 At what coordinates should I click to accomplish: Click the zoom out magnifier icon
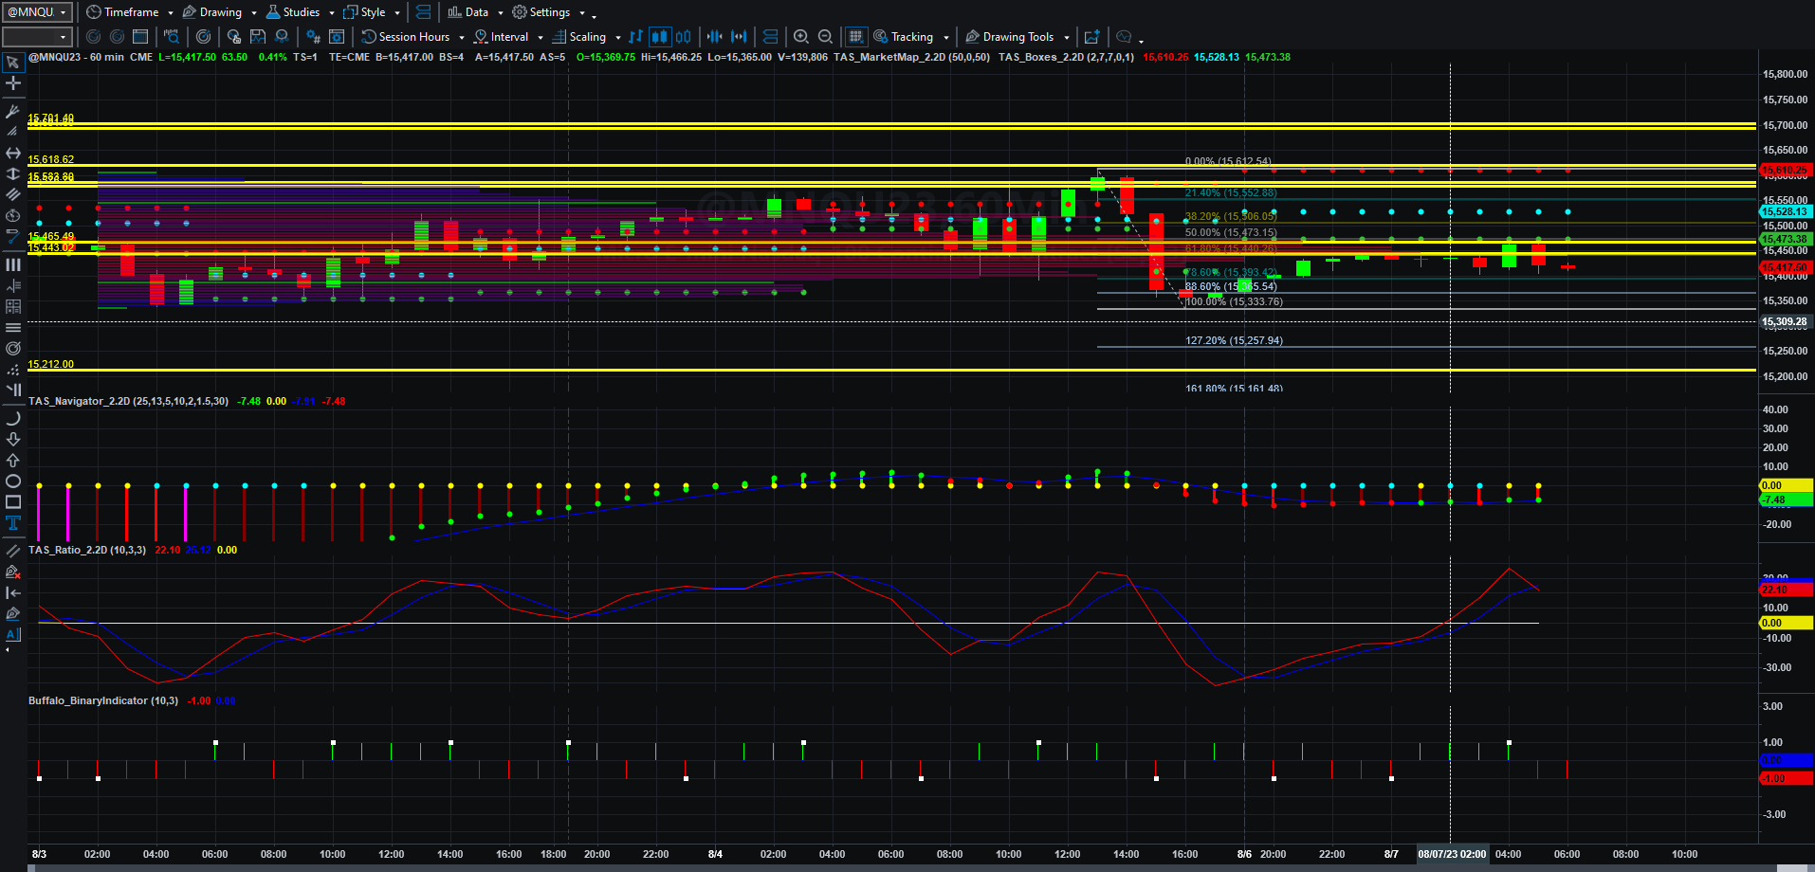coord(825,37)
